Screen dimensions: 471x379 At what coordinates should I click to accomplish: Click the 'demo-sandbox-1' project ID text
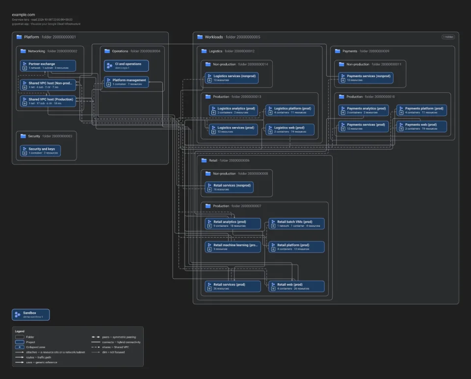click(33, 317)
